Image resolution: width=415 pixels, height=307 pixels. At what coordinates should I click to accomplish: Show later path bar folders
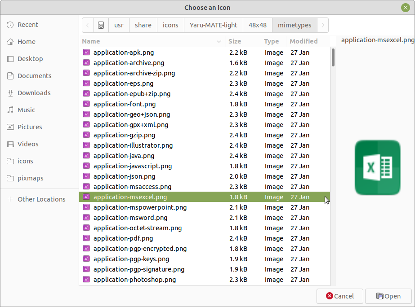coord(323,25)
